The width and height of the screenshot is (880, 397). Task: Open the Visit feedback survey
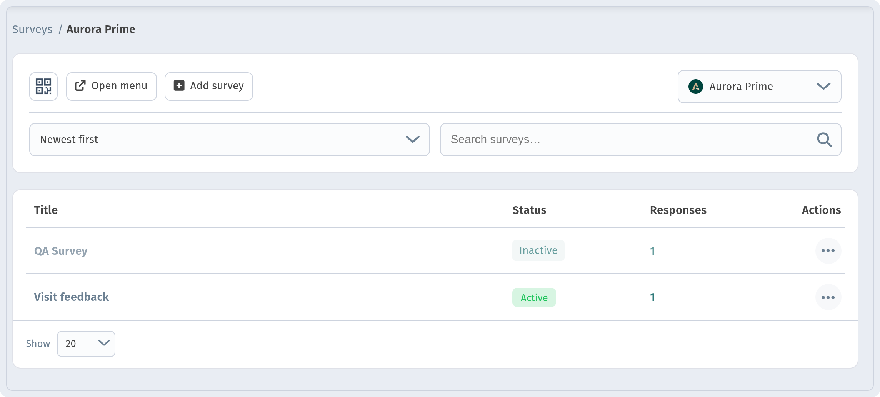point(72,297)
